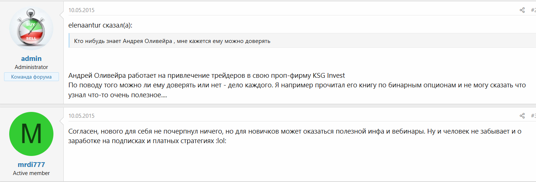Click the "Команда форума" badge
This screenshot has height=182, width=536.
31,77
